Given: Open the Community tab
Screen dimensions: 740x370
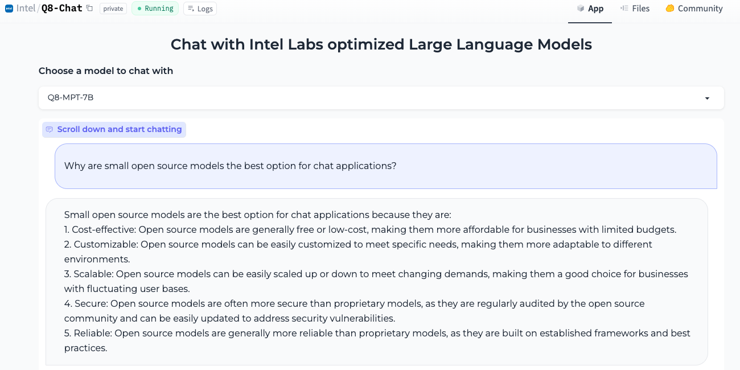Looking at the screenshot, I should point(694,9).
